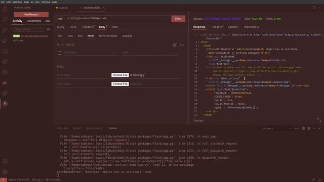
Task: Choose File for the empty file row
Action: click(x=120, y=84)
